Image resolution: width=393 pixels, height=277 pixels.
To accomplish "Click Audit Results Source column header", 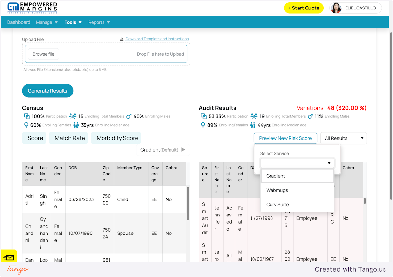I will [205, 180].
